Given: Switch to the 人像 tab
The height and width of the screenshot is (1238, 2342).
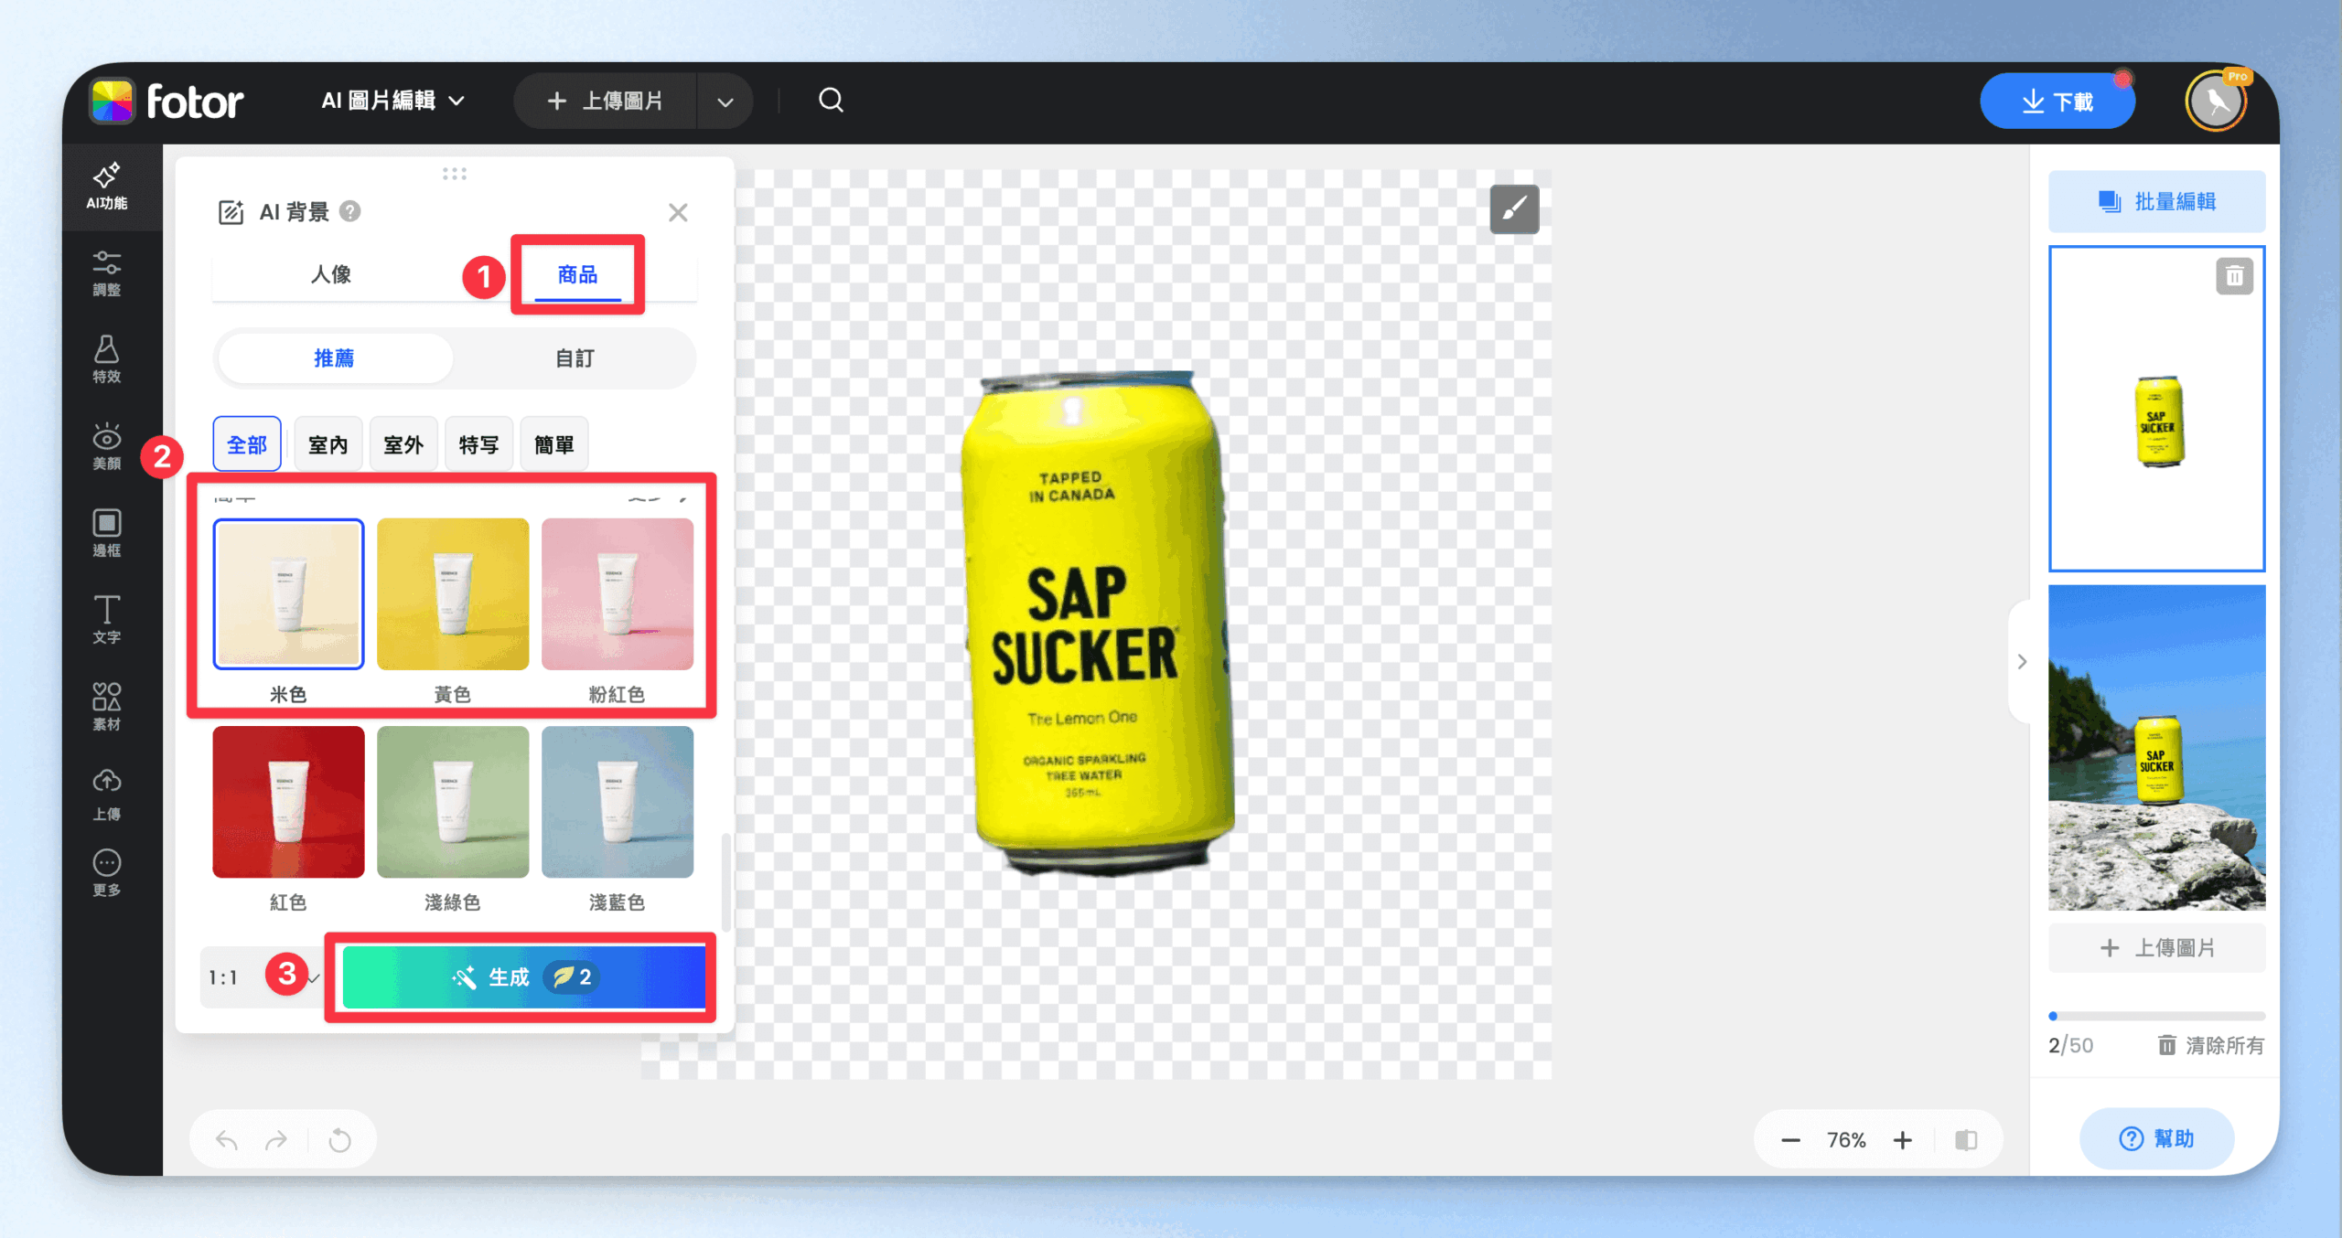Looking at the screenshot, I should [331, 274].
